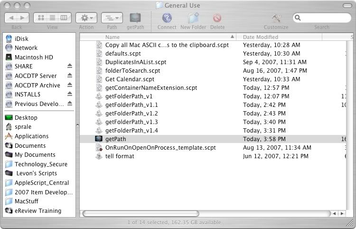
Task: Select the getFolderPath_v1.4 file
Action: pyautogui.click(x=131, y=131)
